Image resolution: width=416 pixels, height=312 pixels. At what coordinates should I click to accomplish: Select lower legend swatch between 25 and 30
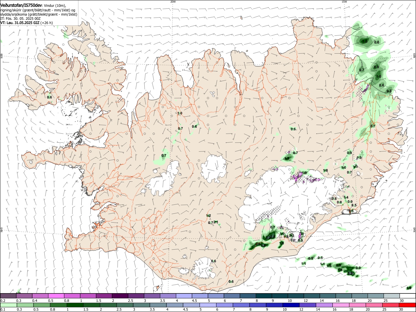[x=391, y=305]
